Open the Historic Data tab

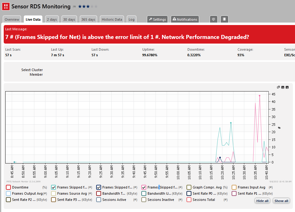(112, 19)
